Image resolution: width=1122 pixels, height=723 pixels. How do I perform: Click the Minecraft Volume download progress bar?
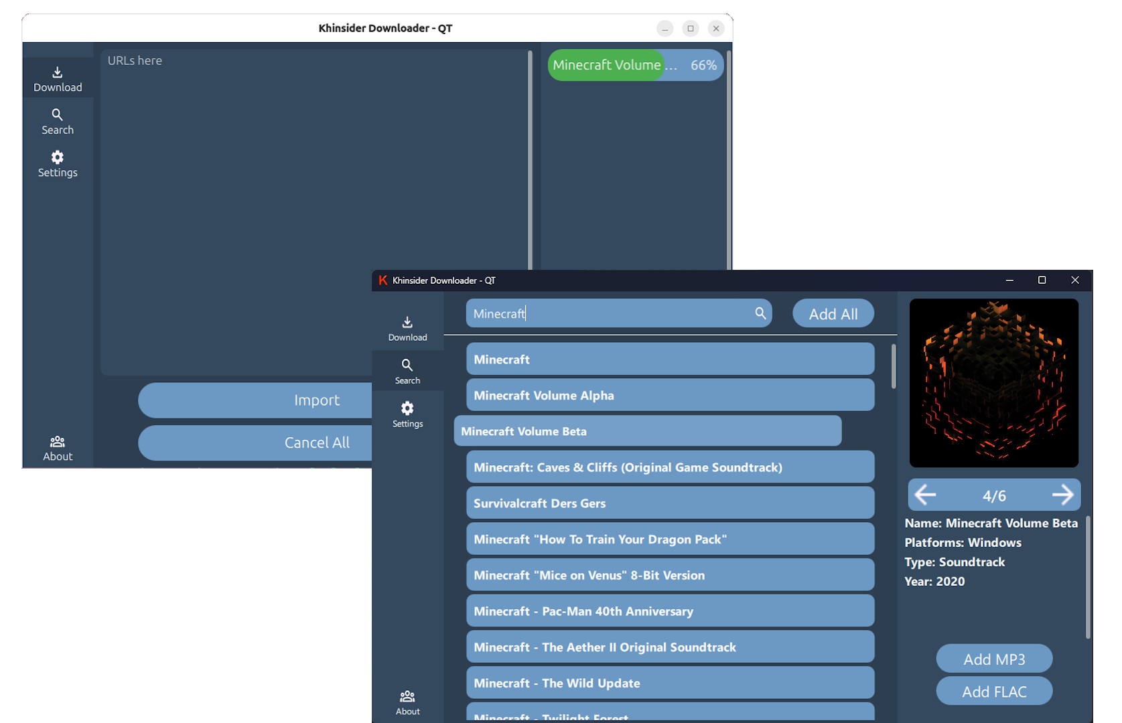(634, 65)
